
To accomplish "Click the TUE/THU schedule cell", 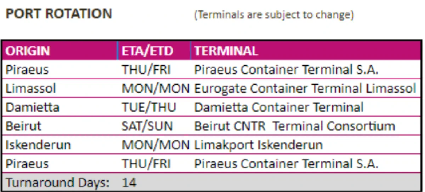I will coord(149,107).
